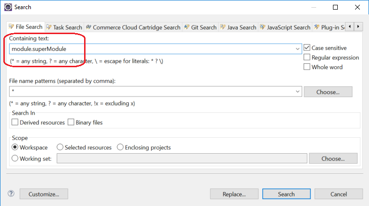Enable the Regular expression checkbox
Viewport: 369px width, 206px height.
tap(307, 58)
